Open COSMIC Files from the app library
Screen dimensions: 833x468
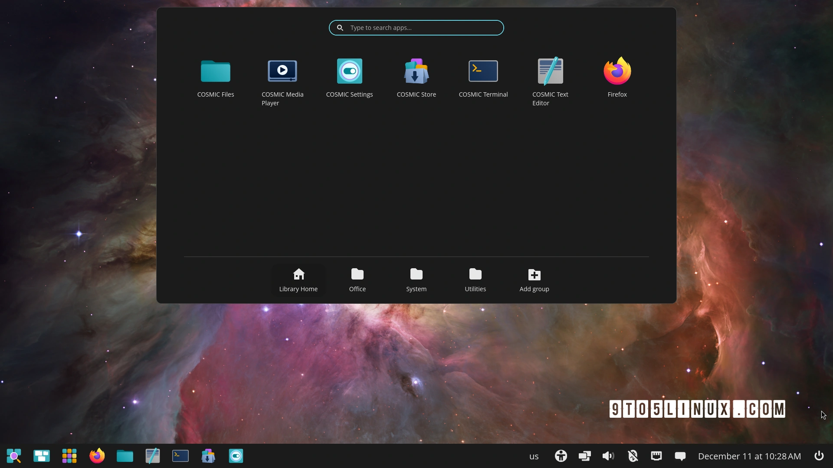(x=216, y=78)
